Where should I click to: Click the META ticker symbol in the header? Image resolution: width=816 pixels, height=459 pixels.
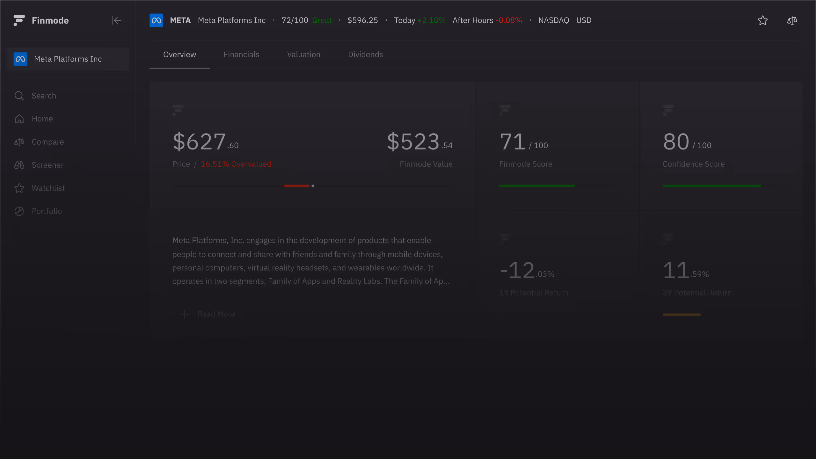tap(180, 20)
